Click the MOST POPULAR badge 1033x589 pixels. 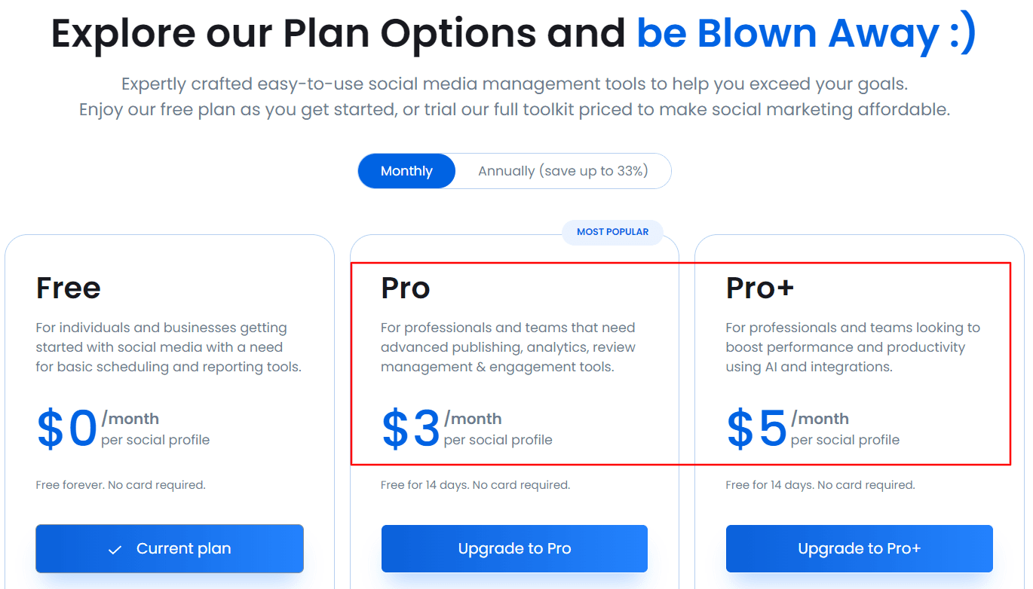coord(612,232)
